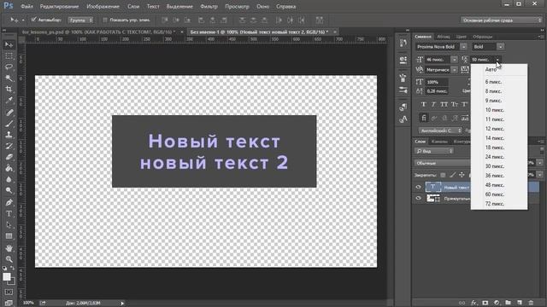Select the History Brush tool
The image size is (547, 307).
pyautogui.click(x=9, y=146)
